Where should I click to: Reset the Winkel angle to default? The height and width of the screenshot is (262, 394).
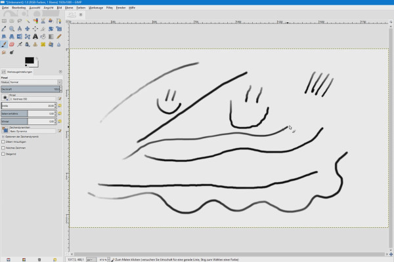click(x=60, y=121)
